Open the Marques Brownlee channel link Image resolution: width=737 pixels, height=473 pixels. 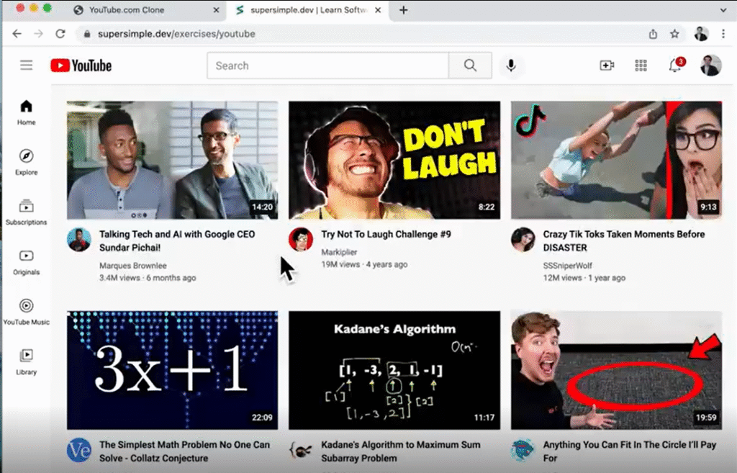[132, 266]
